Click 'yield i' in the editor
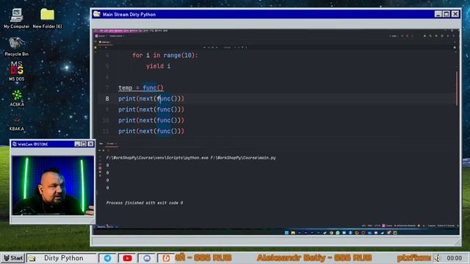470x264 pixels. pyautogui.click(x=159, y=66)
